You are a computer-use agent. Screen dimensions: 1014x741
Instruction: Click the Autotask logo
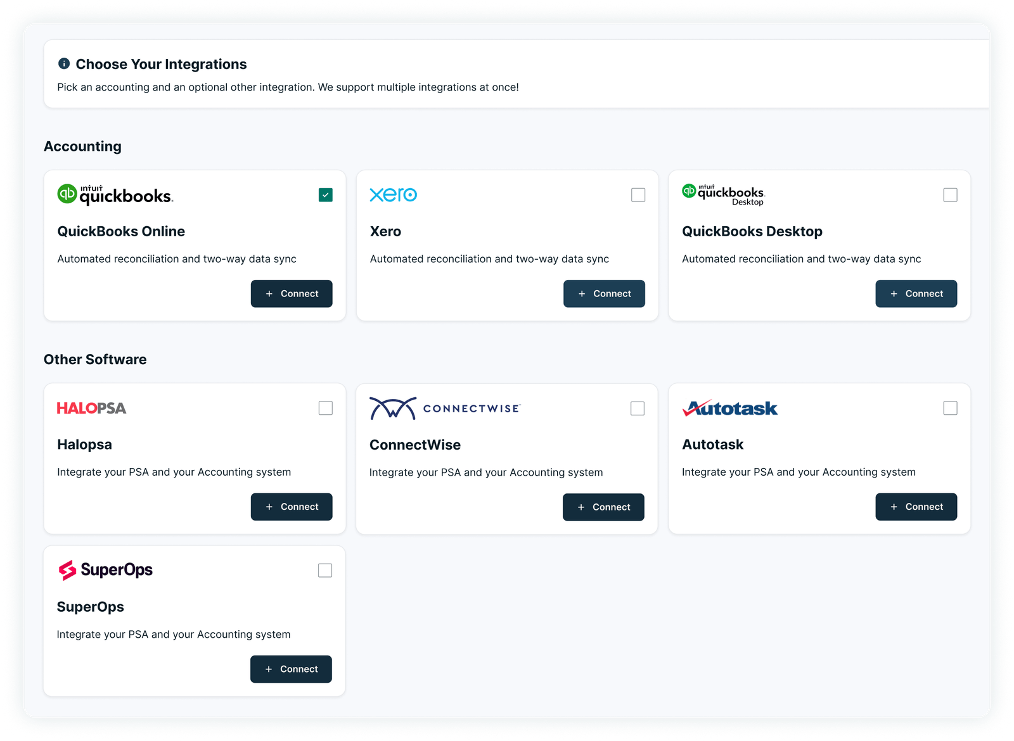729,408
